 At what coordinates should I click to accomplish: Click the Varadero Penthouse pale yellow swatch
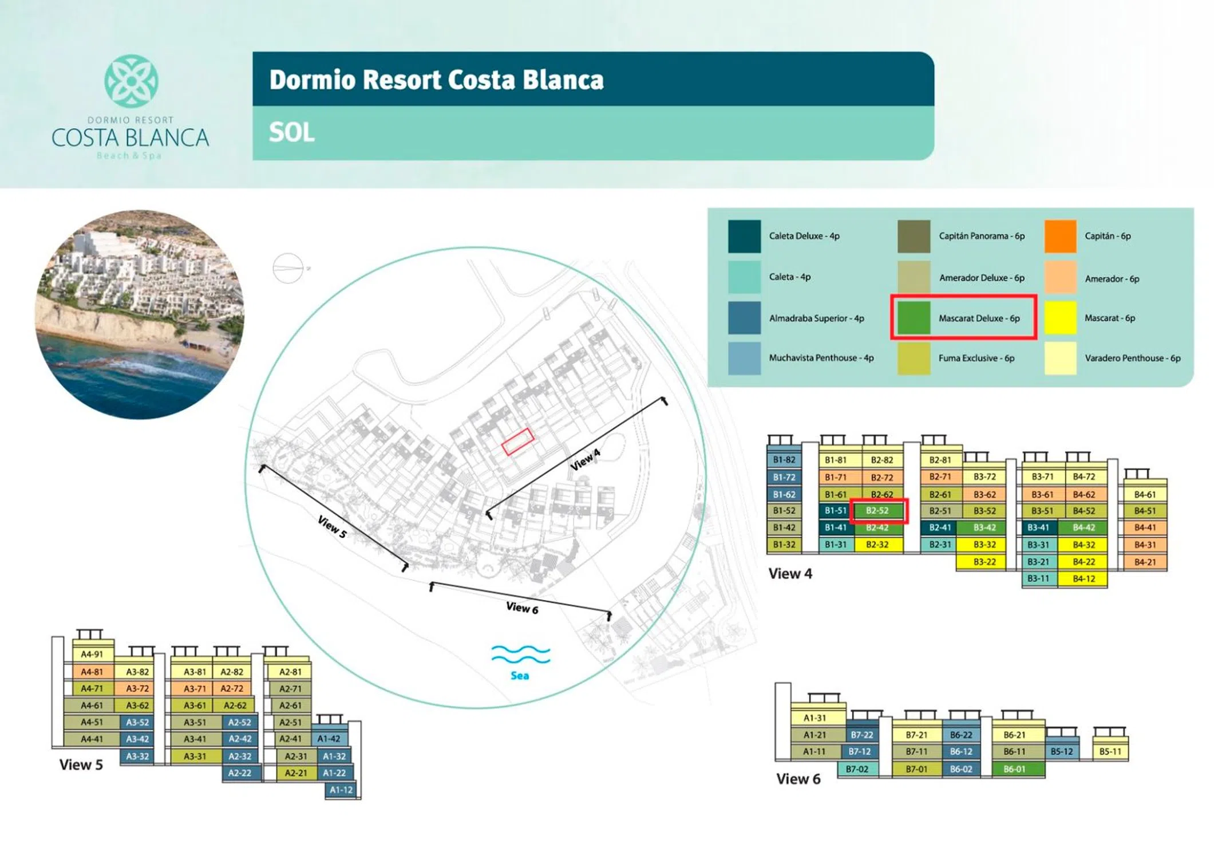(1060, 358)
